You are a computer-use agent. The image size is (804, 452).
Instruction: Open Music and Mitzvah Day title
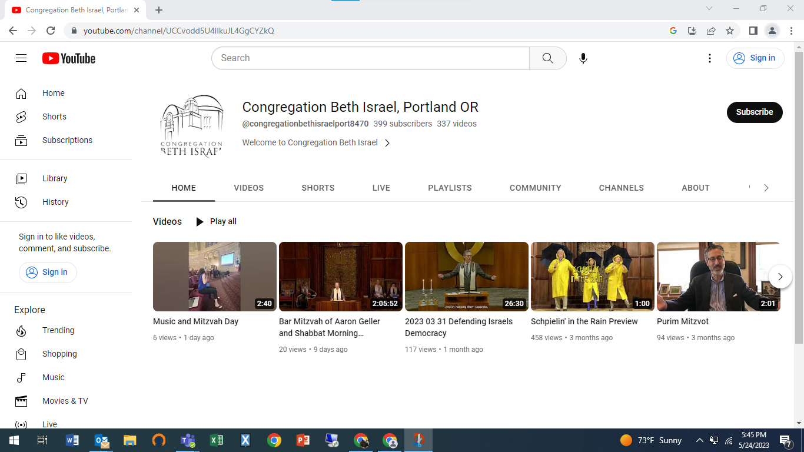tap(195, 321)
